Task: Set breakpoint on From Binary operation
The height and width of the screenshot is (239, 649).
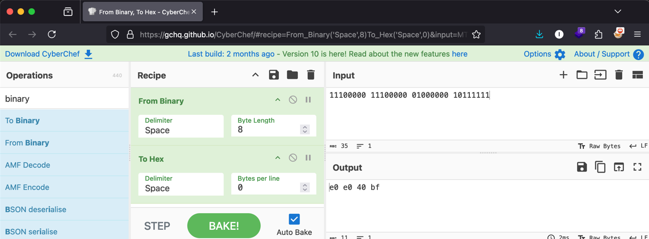Action: pos(308,100)
